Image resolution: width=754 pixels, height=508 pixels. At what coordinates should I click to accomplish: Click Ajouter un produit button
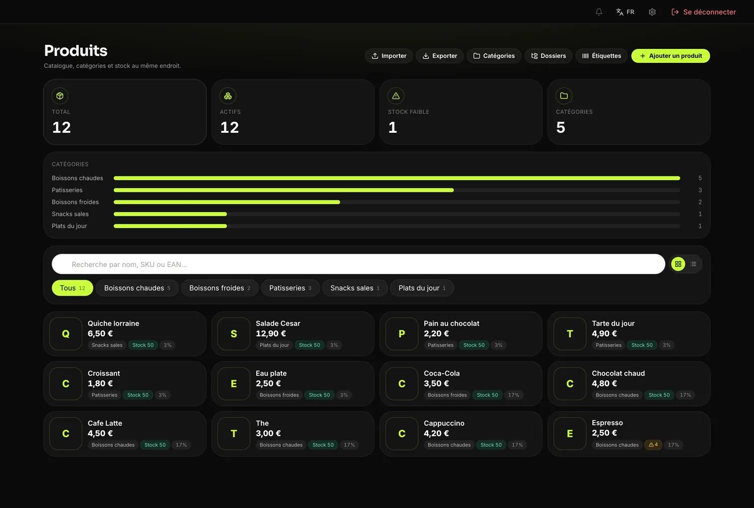pos(671,56)
